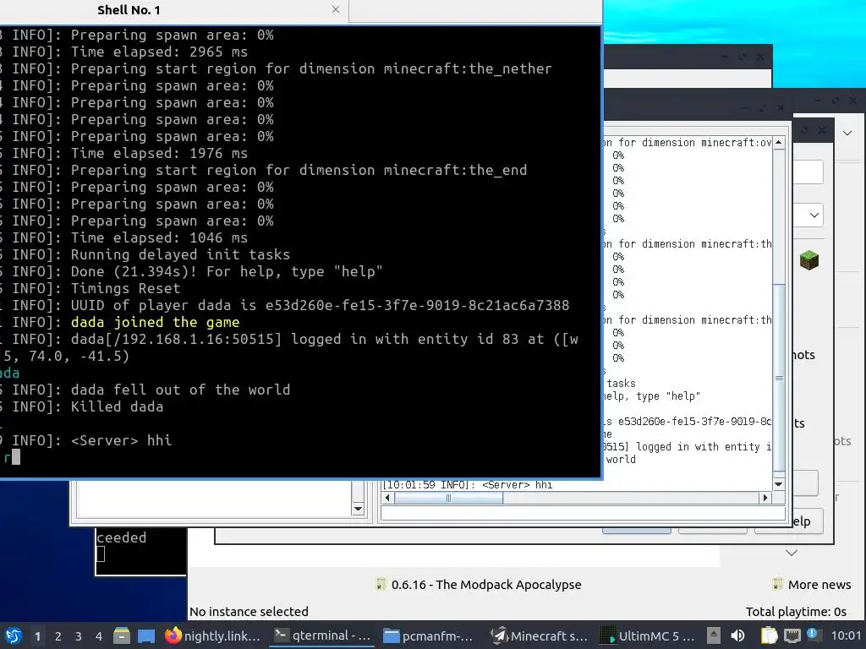
Task: Click the Time elapsed: 1046 ms line
Action: point(159,237)
